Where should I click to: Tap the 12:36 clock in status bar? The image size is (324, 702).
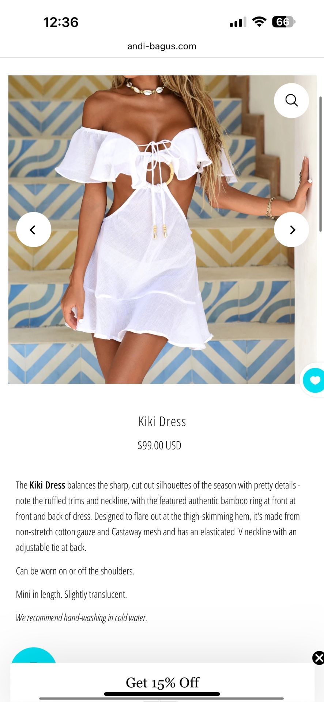pyautogui.click(x=61, y=22)
